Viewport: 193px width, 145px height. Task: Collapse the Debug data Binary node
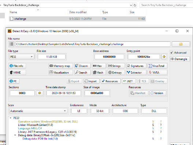click(x=15, y=135)
